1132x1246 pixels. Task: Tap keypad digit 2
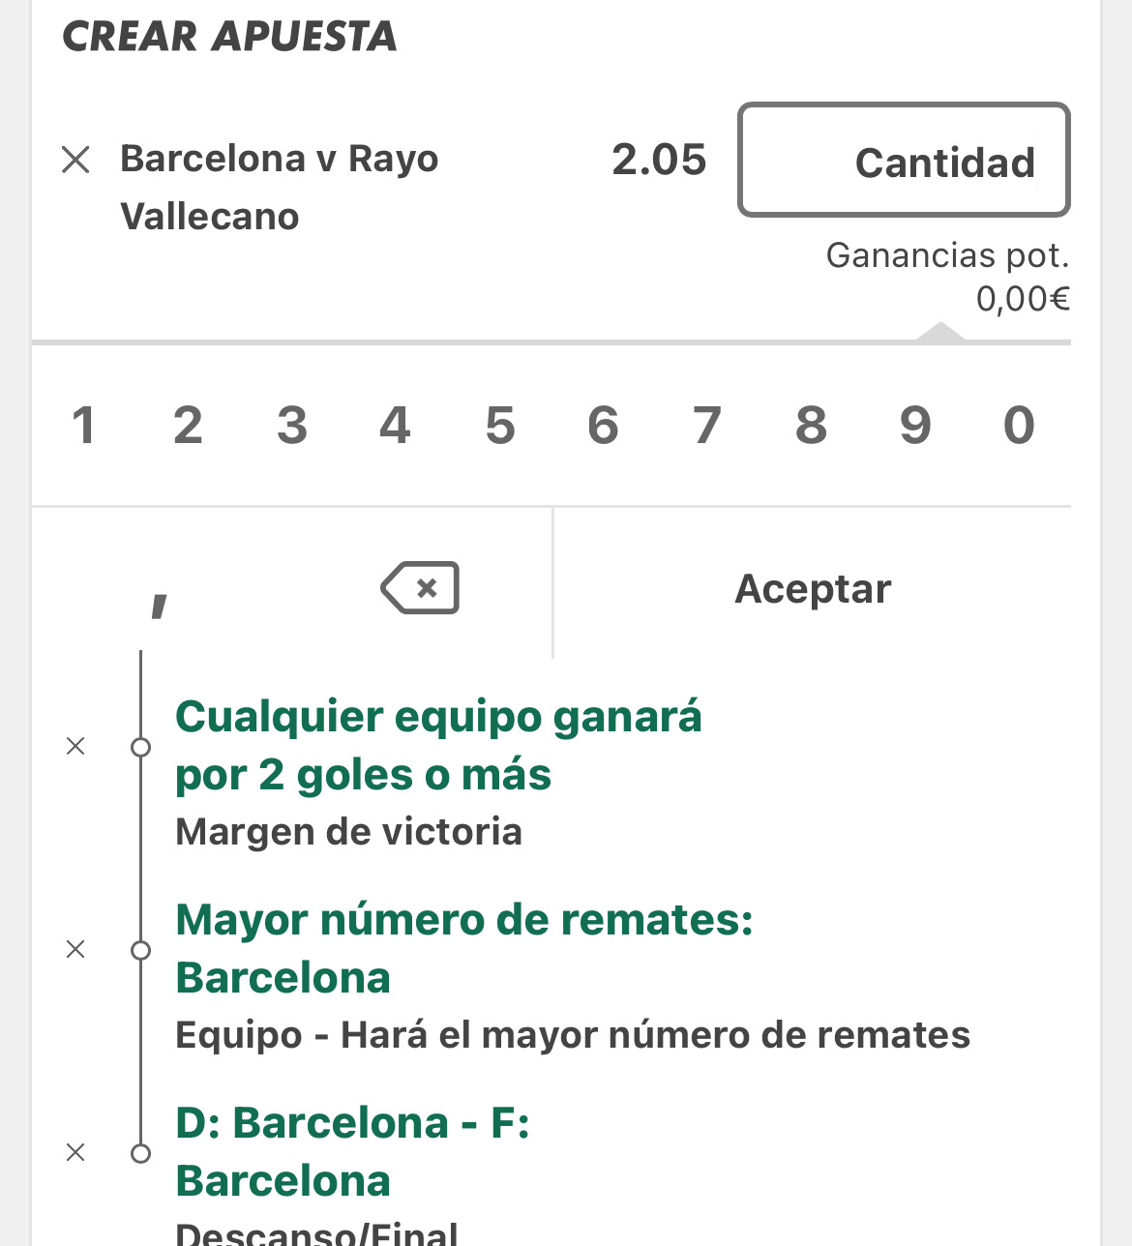pos(188,426)
